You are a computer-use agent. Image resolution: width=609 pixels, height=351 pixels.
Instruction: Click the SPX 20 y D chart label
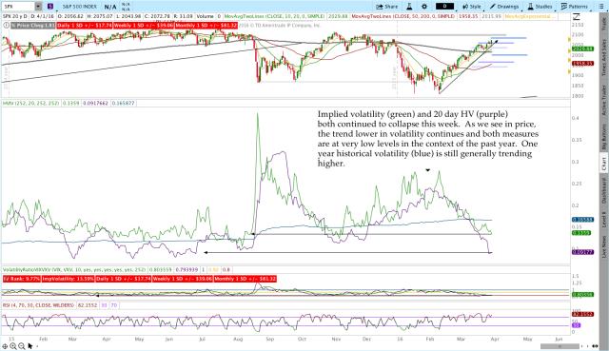[x=15, y=16]
